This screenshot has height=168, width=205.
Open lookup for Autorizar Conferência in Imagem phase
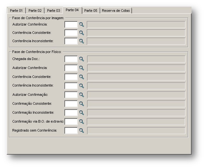[82, 25]
